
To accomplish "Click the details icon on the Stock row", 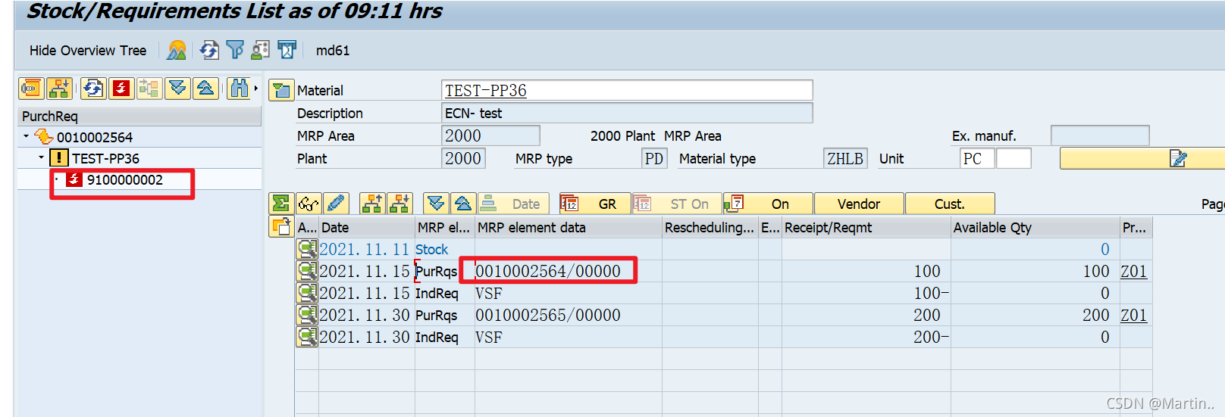I will tap(307, 249).
